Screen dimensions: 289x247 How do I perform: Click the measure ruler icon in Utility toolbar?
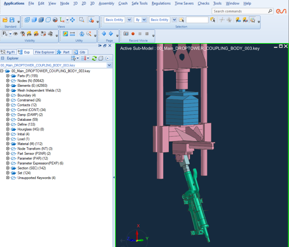(72, 33)
